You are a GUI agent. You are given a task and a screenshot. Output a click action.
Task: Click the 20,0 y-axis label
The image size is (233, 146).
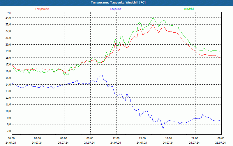click(8, 45)
